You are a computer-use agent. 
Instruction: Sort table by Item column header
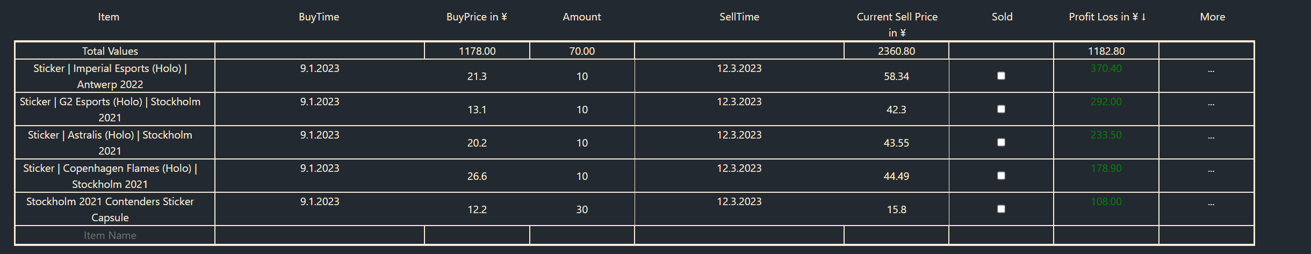(x=109, y=17)
